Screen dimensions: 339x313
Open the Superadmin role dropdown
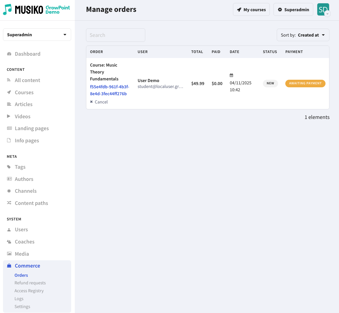[x=37, y=35]
